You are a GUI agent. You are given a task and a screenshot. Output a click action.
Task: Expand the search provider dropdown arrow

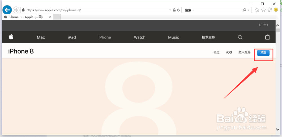(x=248, y=10)
